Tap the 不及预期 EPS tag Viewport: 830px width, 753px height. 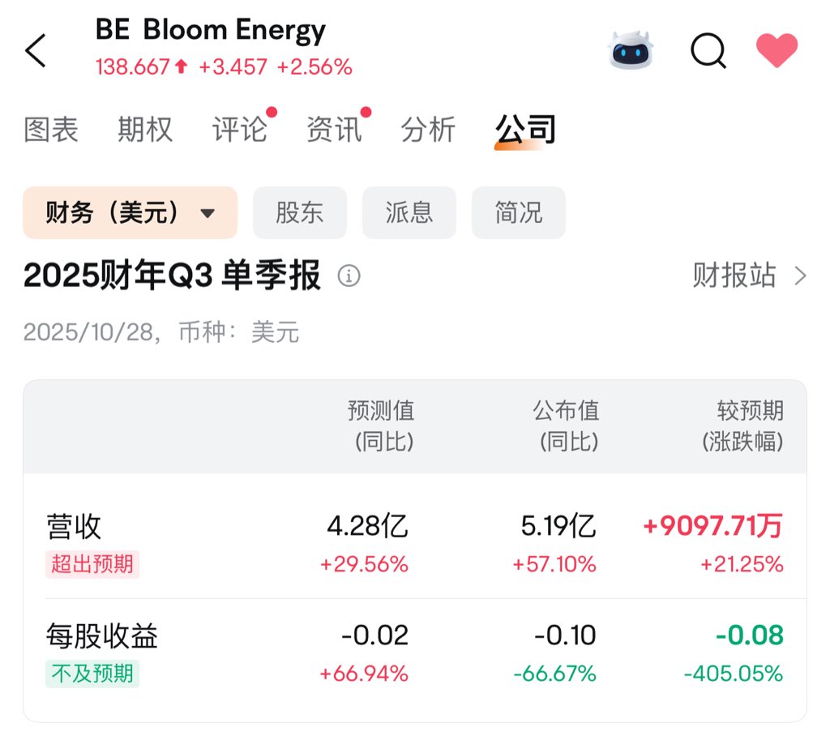click(92, 673)
